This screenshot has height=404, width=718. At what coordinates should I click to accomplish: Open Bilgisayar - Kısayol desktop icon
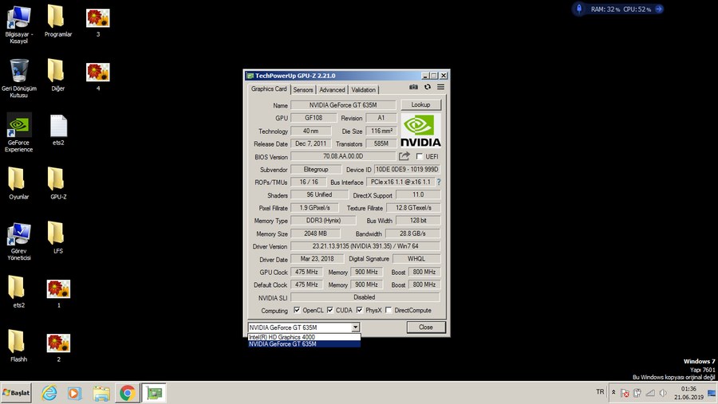(x=19, y=25)
